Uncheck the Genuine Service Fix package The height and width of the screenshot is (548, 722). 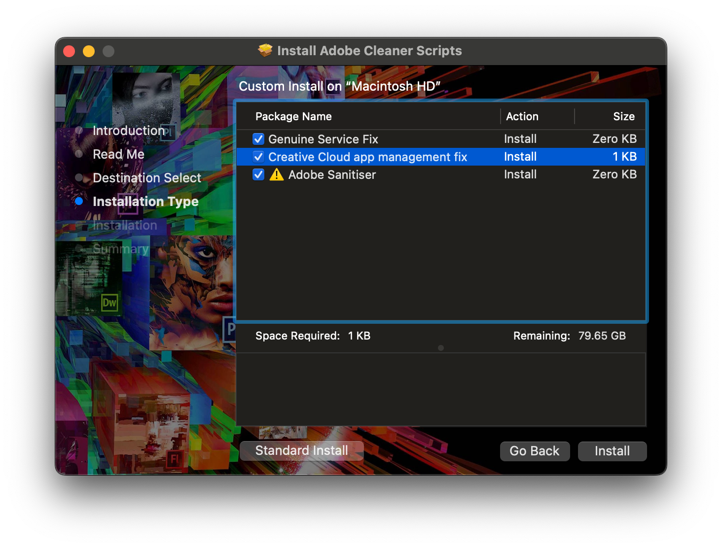pyautogui.click(x=258, y=138)
